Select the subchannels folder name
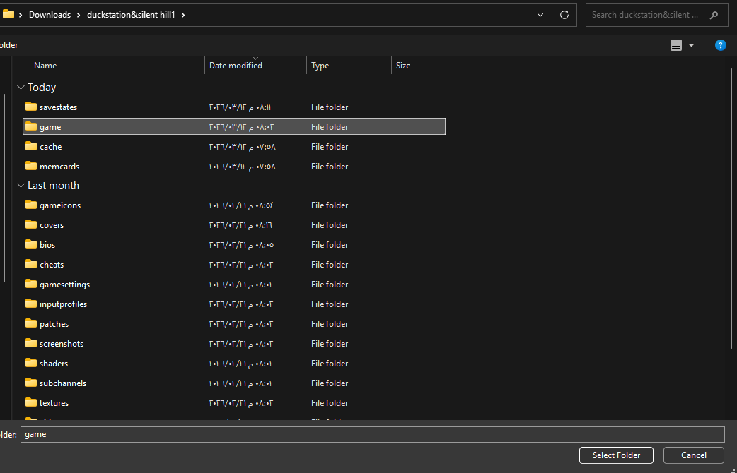 coord(63,383)
